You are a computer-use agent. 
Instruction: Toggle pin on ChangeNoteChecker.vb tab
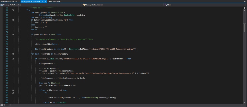click(42, 2)
